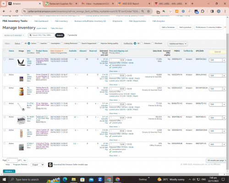Click the view site information icon in address bar
The height and width of the screenshot is (183, 229).
coord(24,11)
